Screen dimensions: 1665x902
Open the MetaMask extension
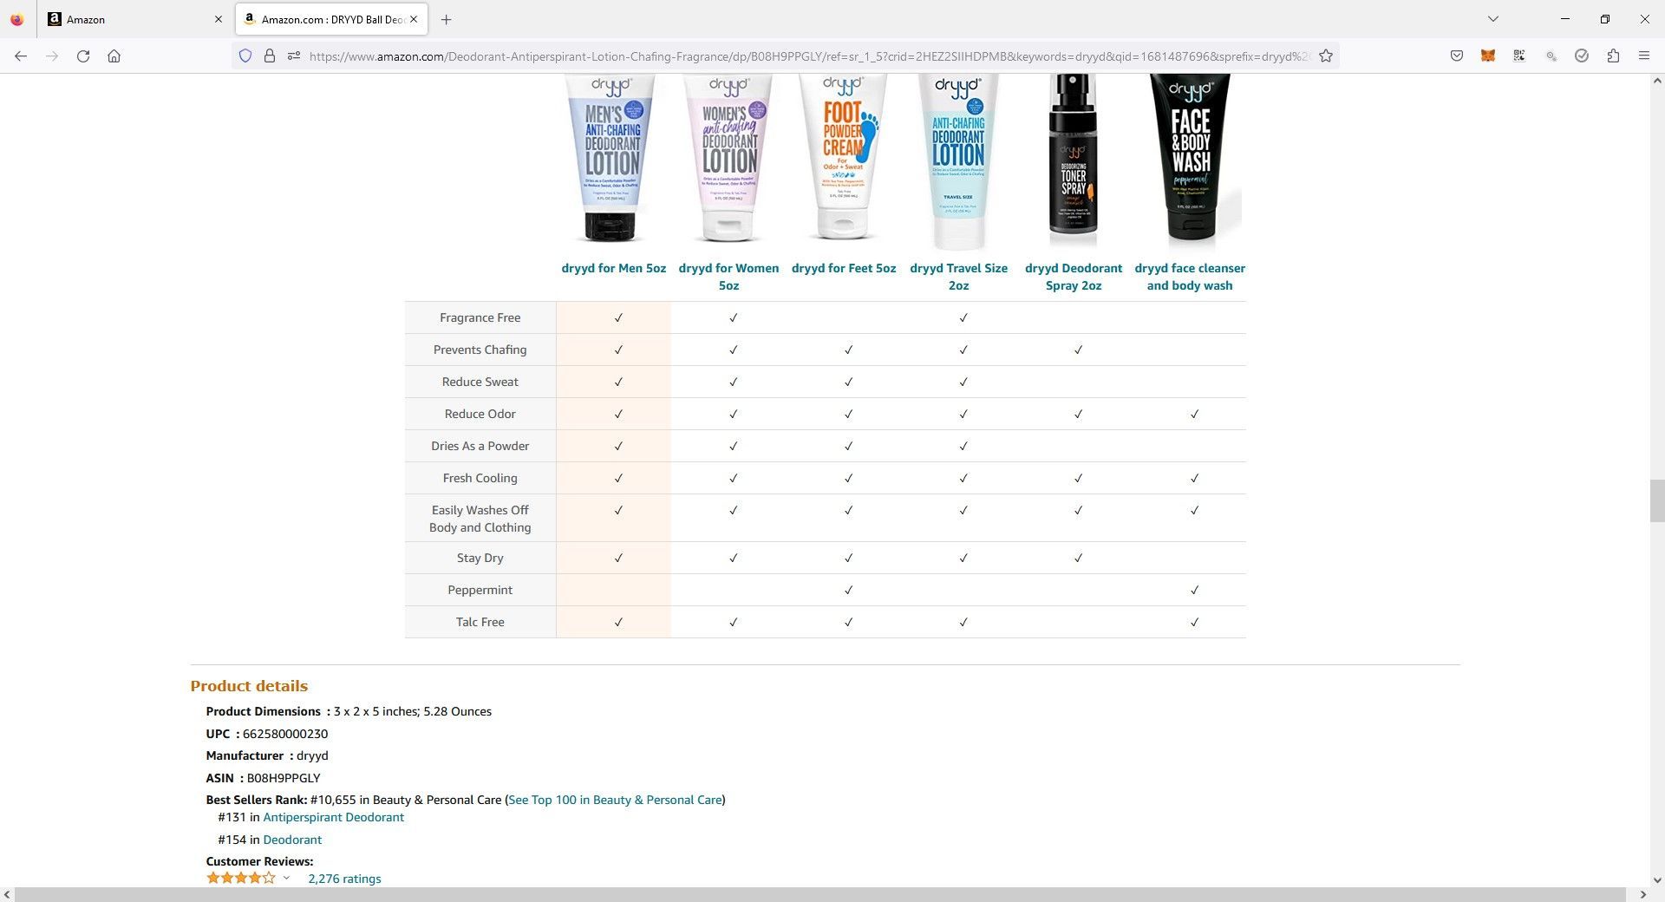1488,56
